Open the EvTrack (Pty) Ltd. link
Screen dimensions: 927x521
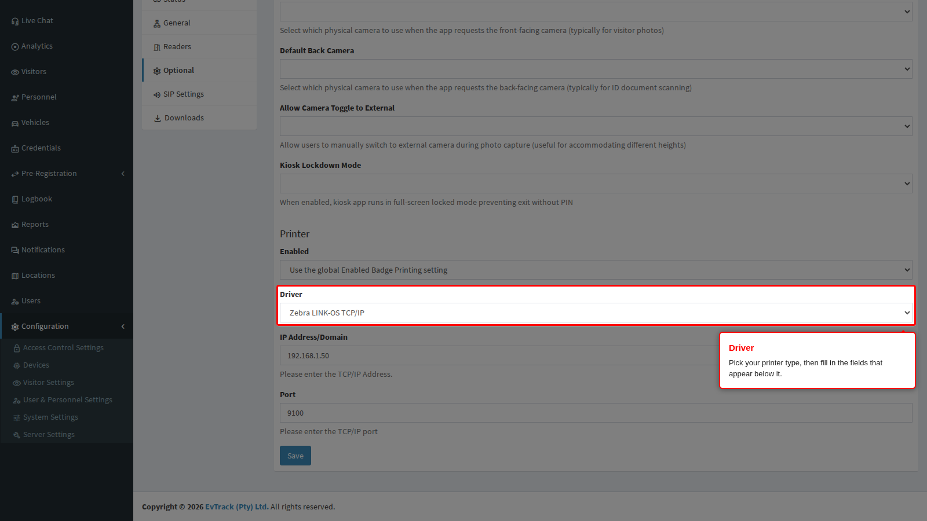point(237,507)
